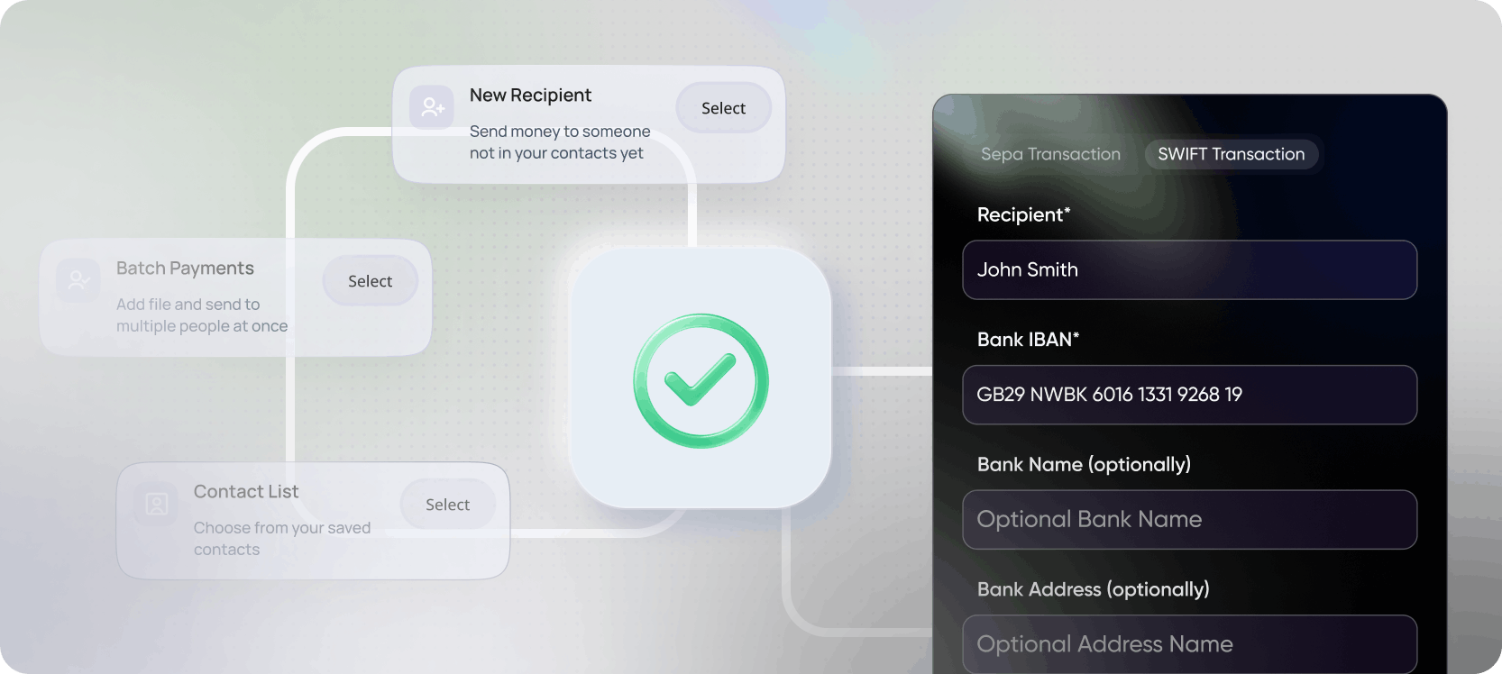The width and height of the screenshot is (1502, 674).
Task: Click the Batch Payments card title
Action: tap(185, 269)
